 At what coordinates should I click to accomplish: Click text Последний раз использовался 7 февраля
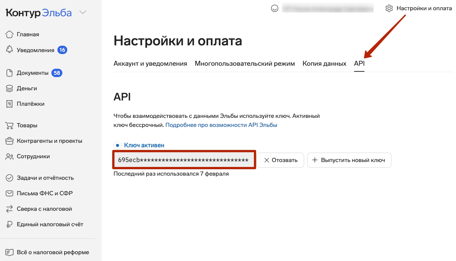171,174
